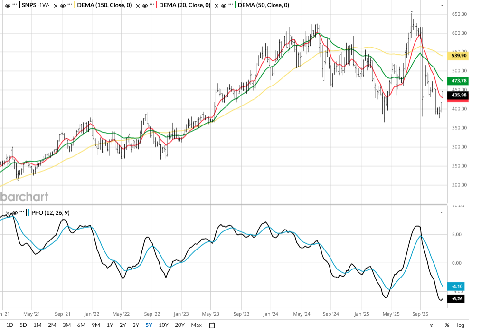Toggle visibility of DEMA (150, Close, 0)
The height and width of the screenshot is (336, 481).
click(x=62, y=5)
